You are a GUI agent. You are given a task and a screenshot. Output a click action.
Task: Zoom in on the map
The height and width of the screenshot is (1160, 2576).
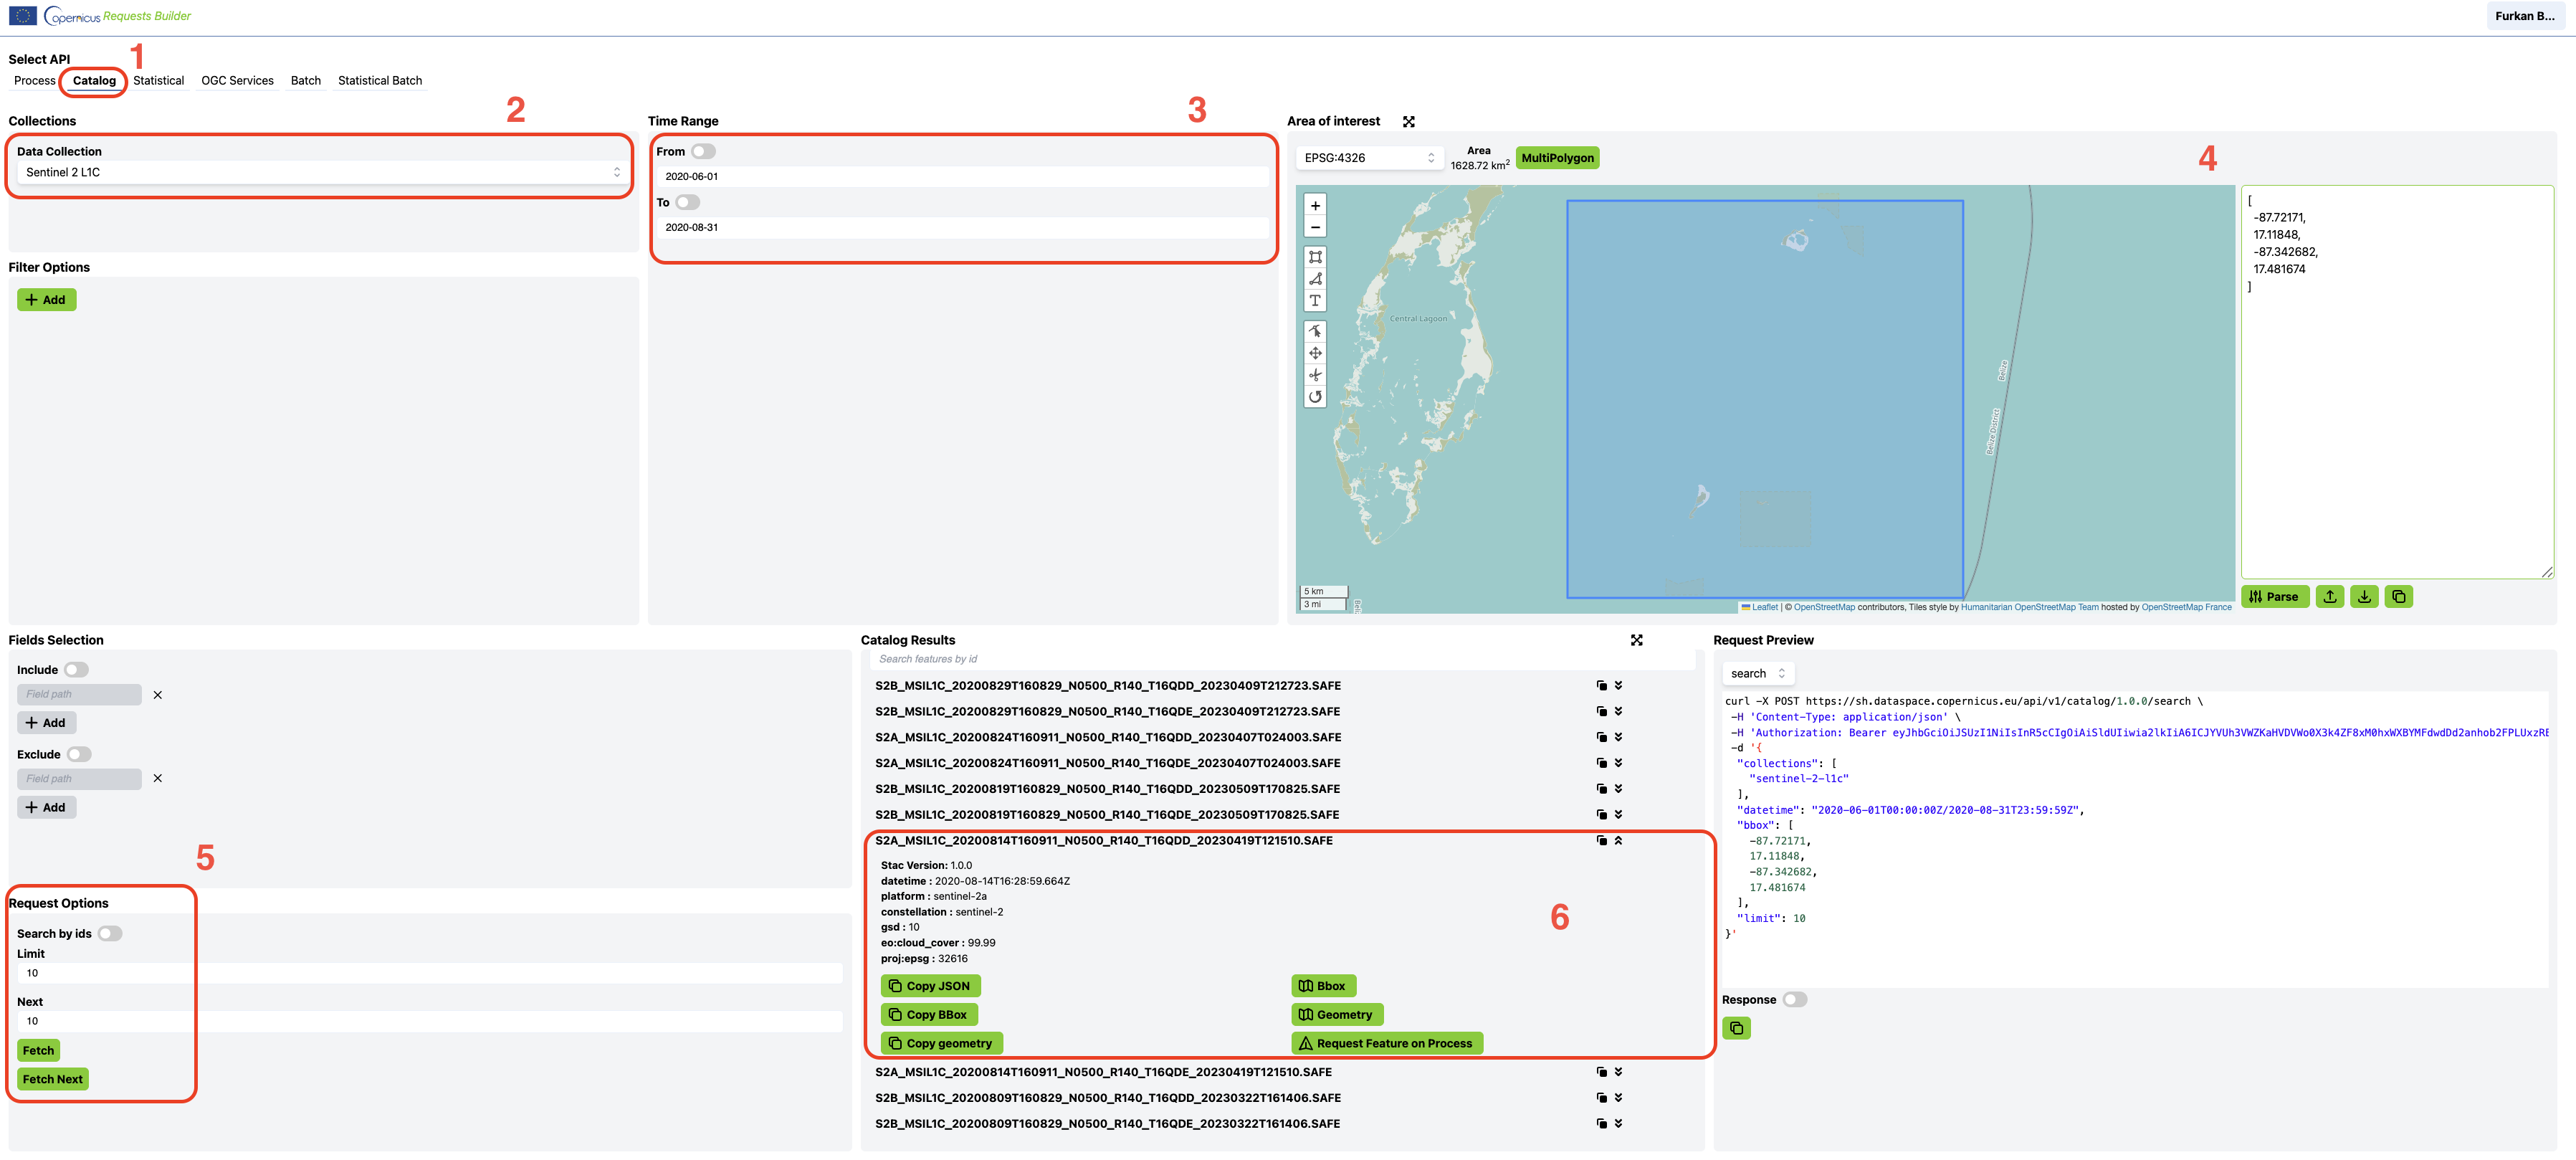click(x=1315, y=206)
